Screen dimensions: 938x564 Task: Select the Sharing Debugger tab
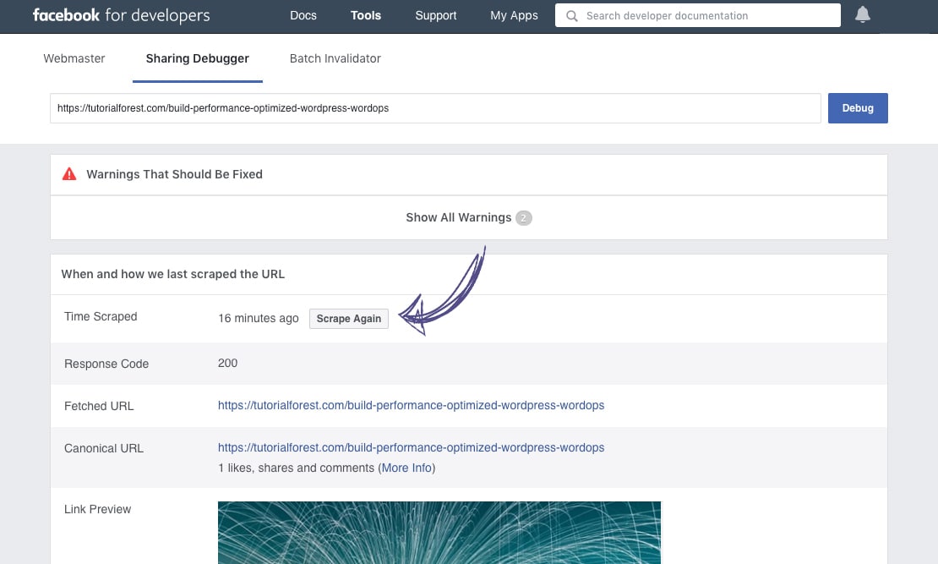pos(198,58)
